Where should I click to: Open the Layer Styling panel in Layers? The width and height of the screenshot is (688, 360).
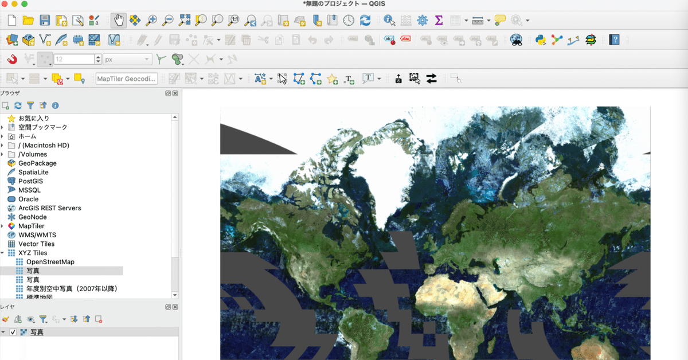(6, 319)
